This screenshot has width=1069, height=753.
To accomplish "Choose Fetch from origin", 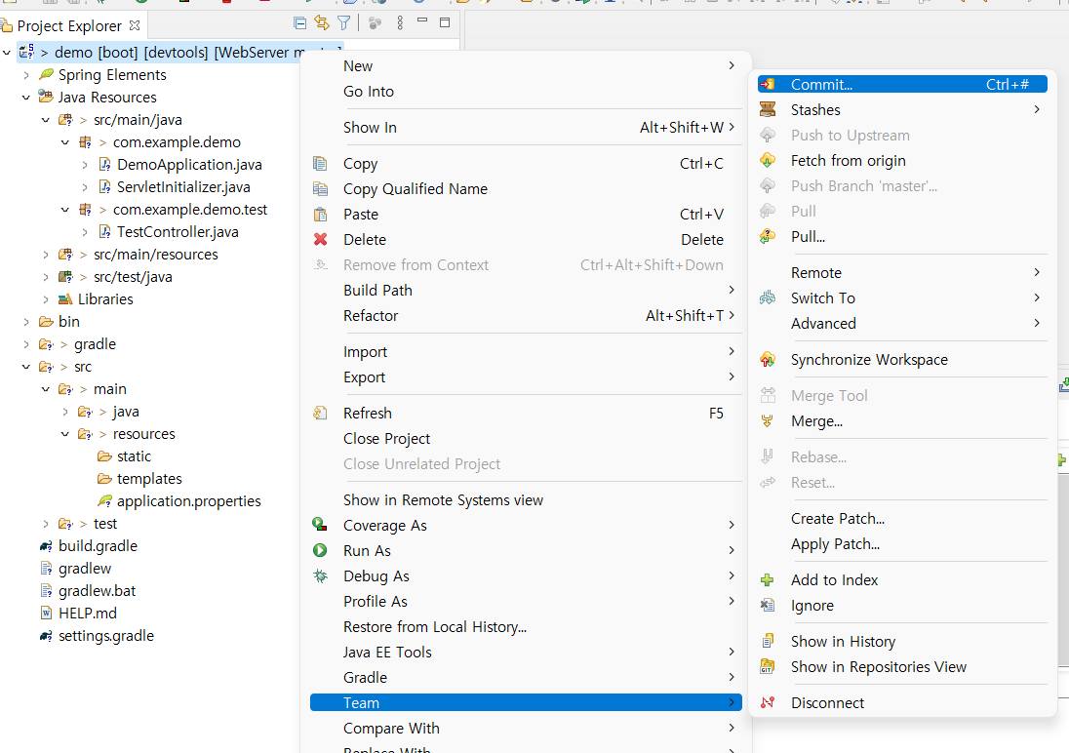I will tap(902, 160).
